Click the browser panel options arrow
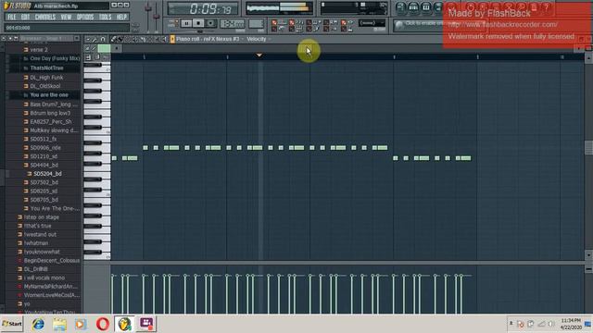 click(4, 39)
